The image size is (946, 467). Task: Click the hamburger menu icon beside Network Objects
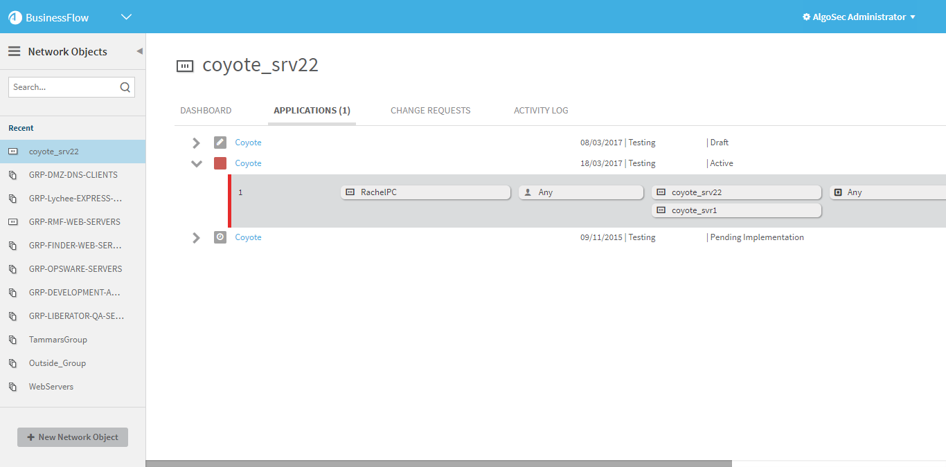[x=14, y=51]
